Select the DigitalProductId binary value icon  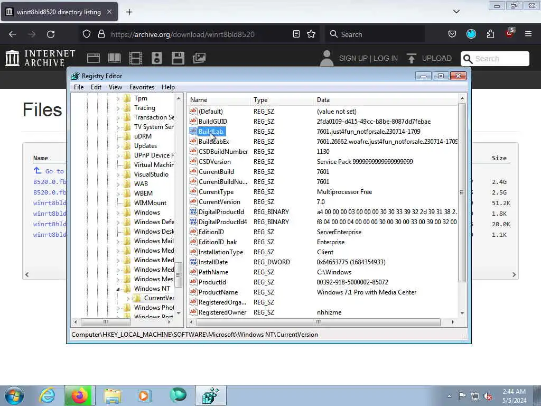(x=193, y=211)
